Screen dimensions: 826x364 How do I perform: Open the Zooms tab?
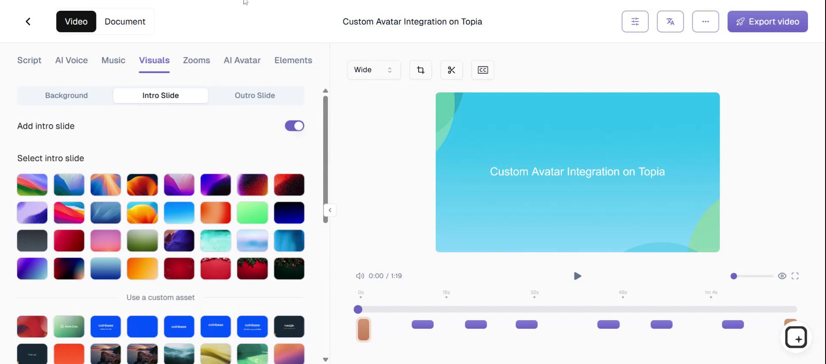197,60
